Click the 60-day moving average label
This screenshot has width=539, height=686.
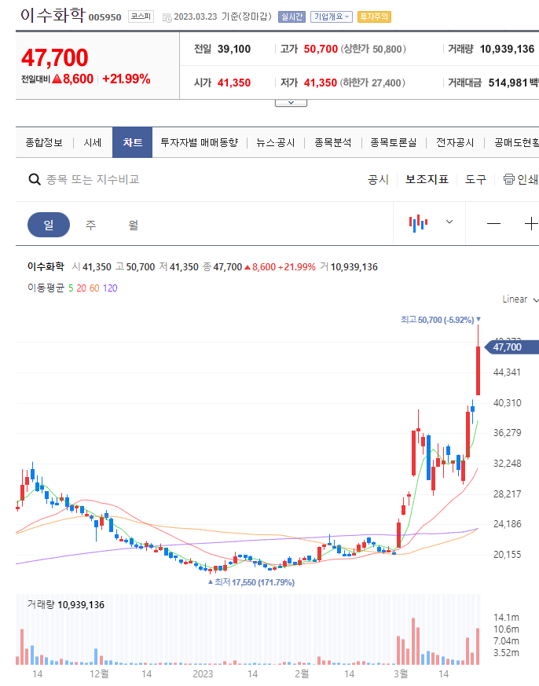[94, 288]
